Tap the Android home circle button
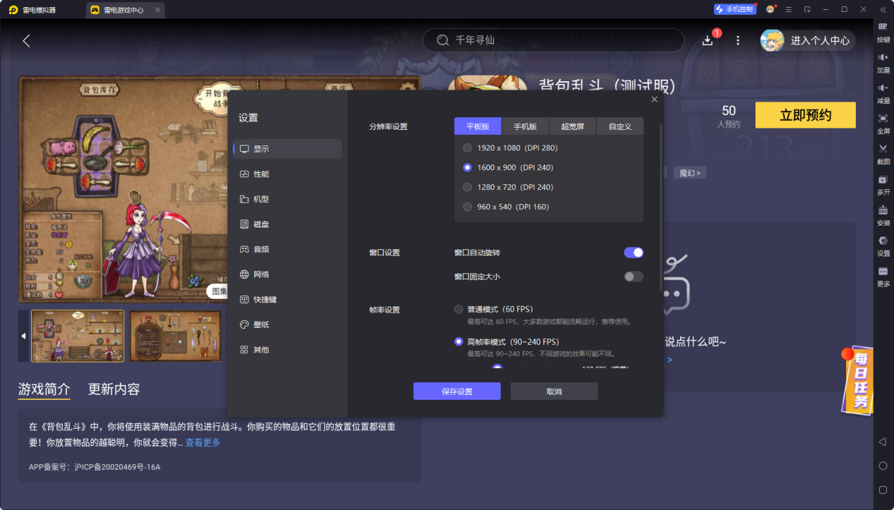The width and height of the screenshot is (894, 510). coord(883,465)
